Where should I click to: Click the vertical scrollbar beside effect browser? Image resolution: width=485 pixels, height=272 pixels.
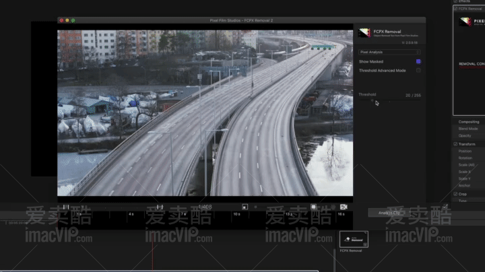334,261
